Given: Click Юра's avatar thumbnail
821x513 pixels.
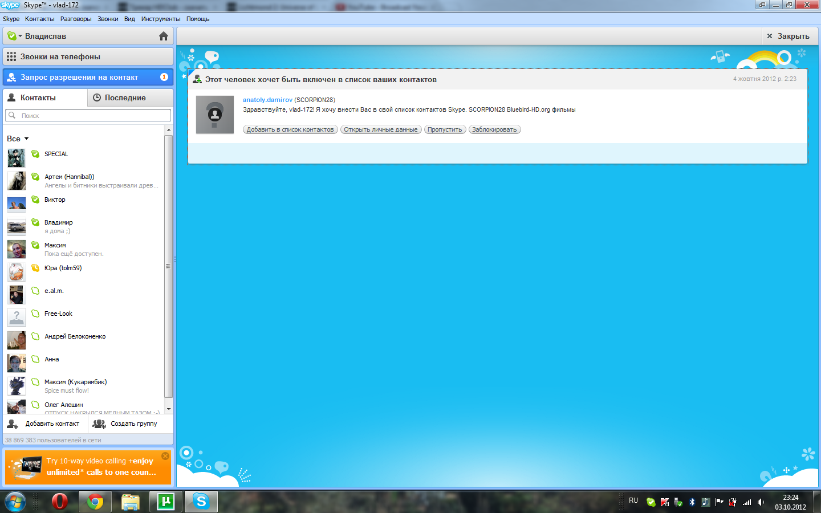Looking at the screenshot, I should click(17, 272).
